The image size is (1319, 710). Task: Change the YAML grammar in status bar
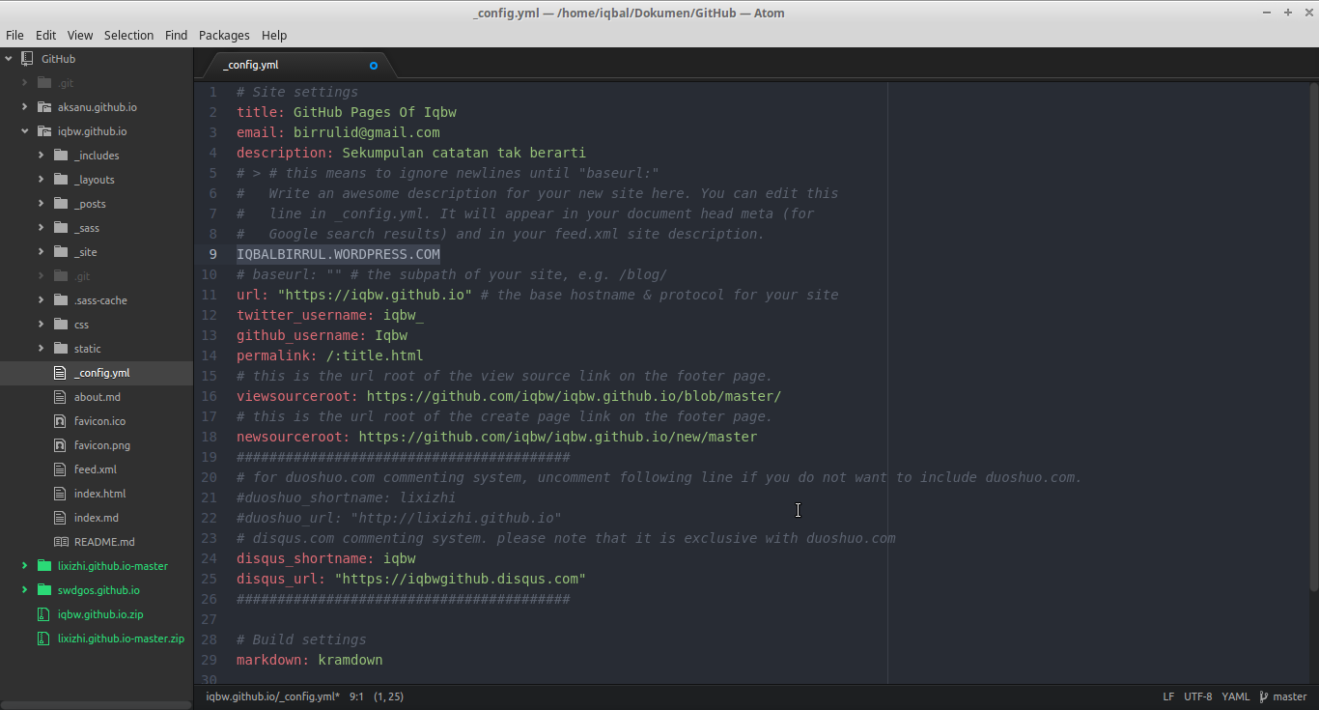click(x=1235, y=696)
